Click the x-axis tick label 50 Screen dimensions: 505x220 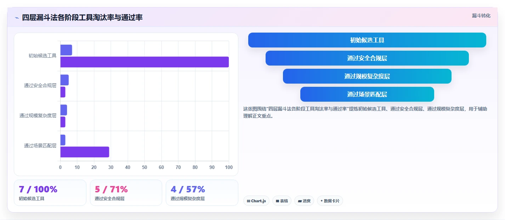pyautogui.click(x=144, y=167)
